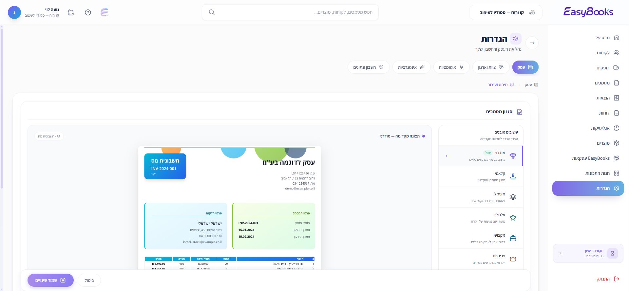The image size is (629, 291).
Task: Choose the מקצועי document style
Action: (481, 238)
